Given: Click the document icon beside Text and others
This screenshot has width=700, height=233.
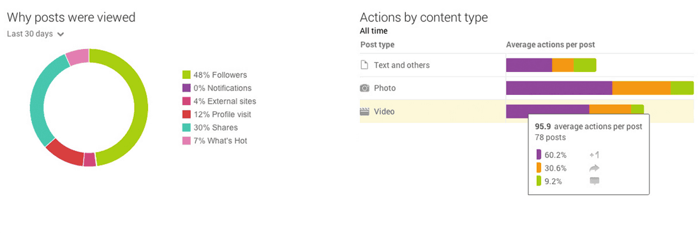Looking at the screenshot, I should (x=364, y=65).
